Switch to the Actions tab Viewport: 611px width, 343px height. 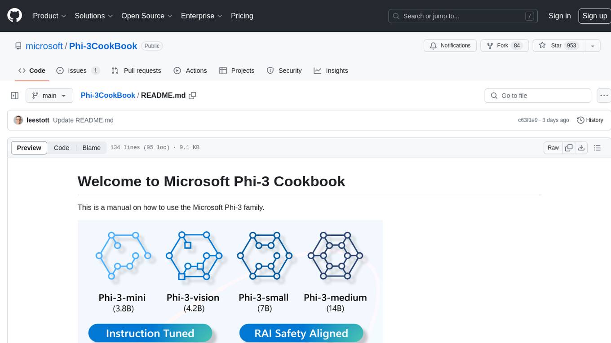click(x=190, y=70)
